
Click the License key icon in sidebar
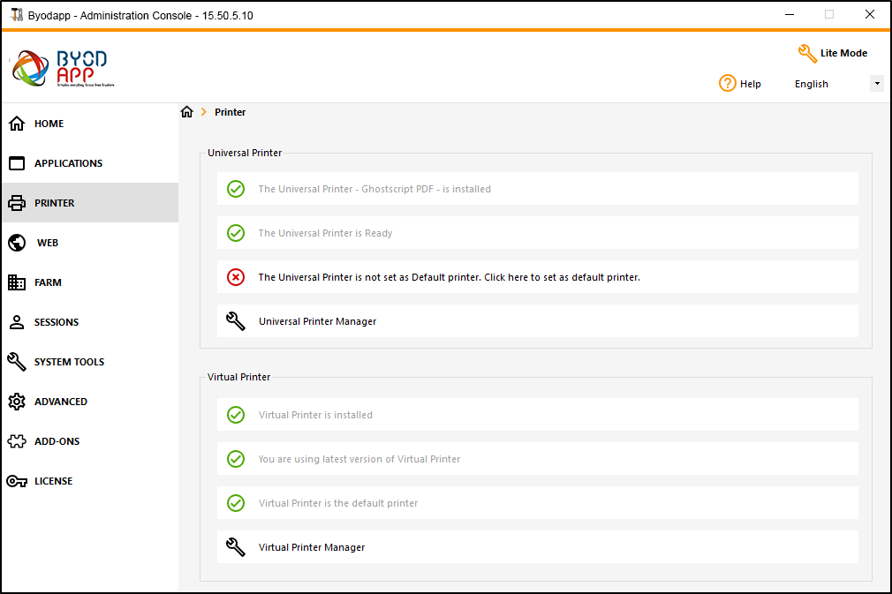point(17,481)
